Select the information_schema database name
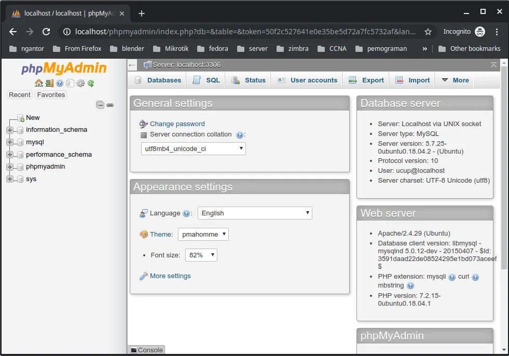 (x=57, y=130)
